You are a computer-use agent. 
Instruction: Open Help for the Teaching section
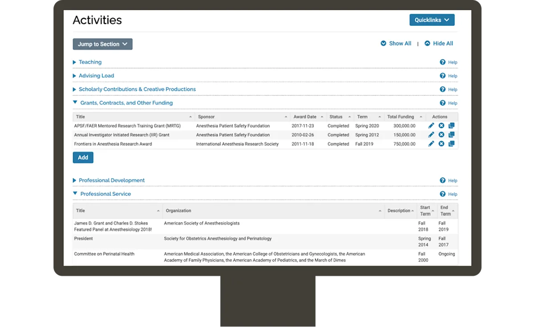pyautogui.click(x=449, y=62)
